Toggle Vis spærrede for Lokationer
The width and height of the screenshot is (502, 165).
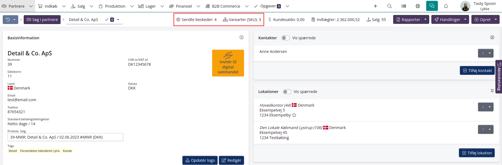pos(287,92)
